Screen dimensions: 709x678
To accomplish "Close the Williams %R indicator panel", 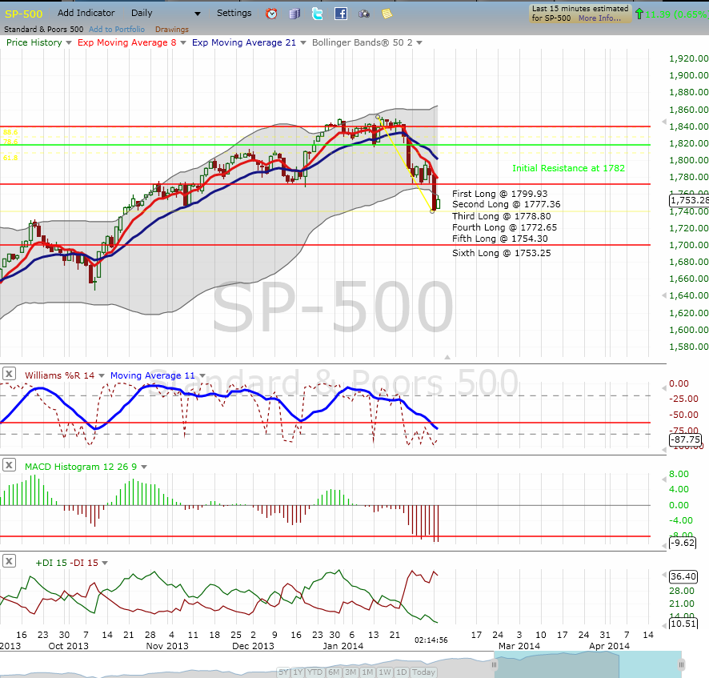I will 9,374.
